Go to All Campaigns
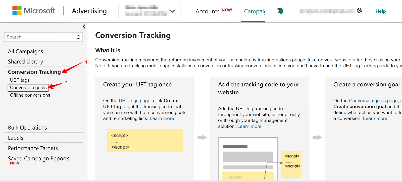Image resolution: width=402 pixels, height=182 pixels. point(25,51)
